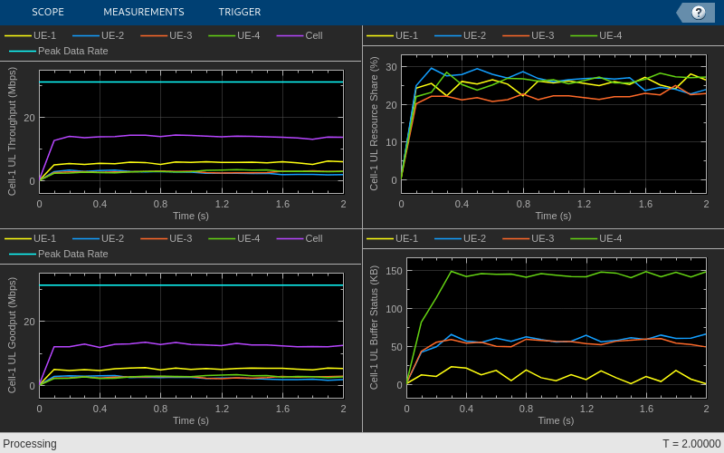
Task: Click the Cell-1 UL Resource Share (%) axis label
Action: [374, 123]
